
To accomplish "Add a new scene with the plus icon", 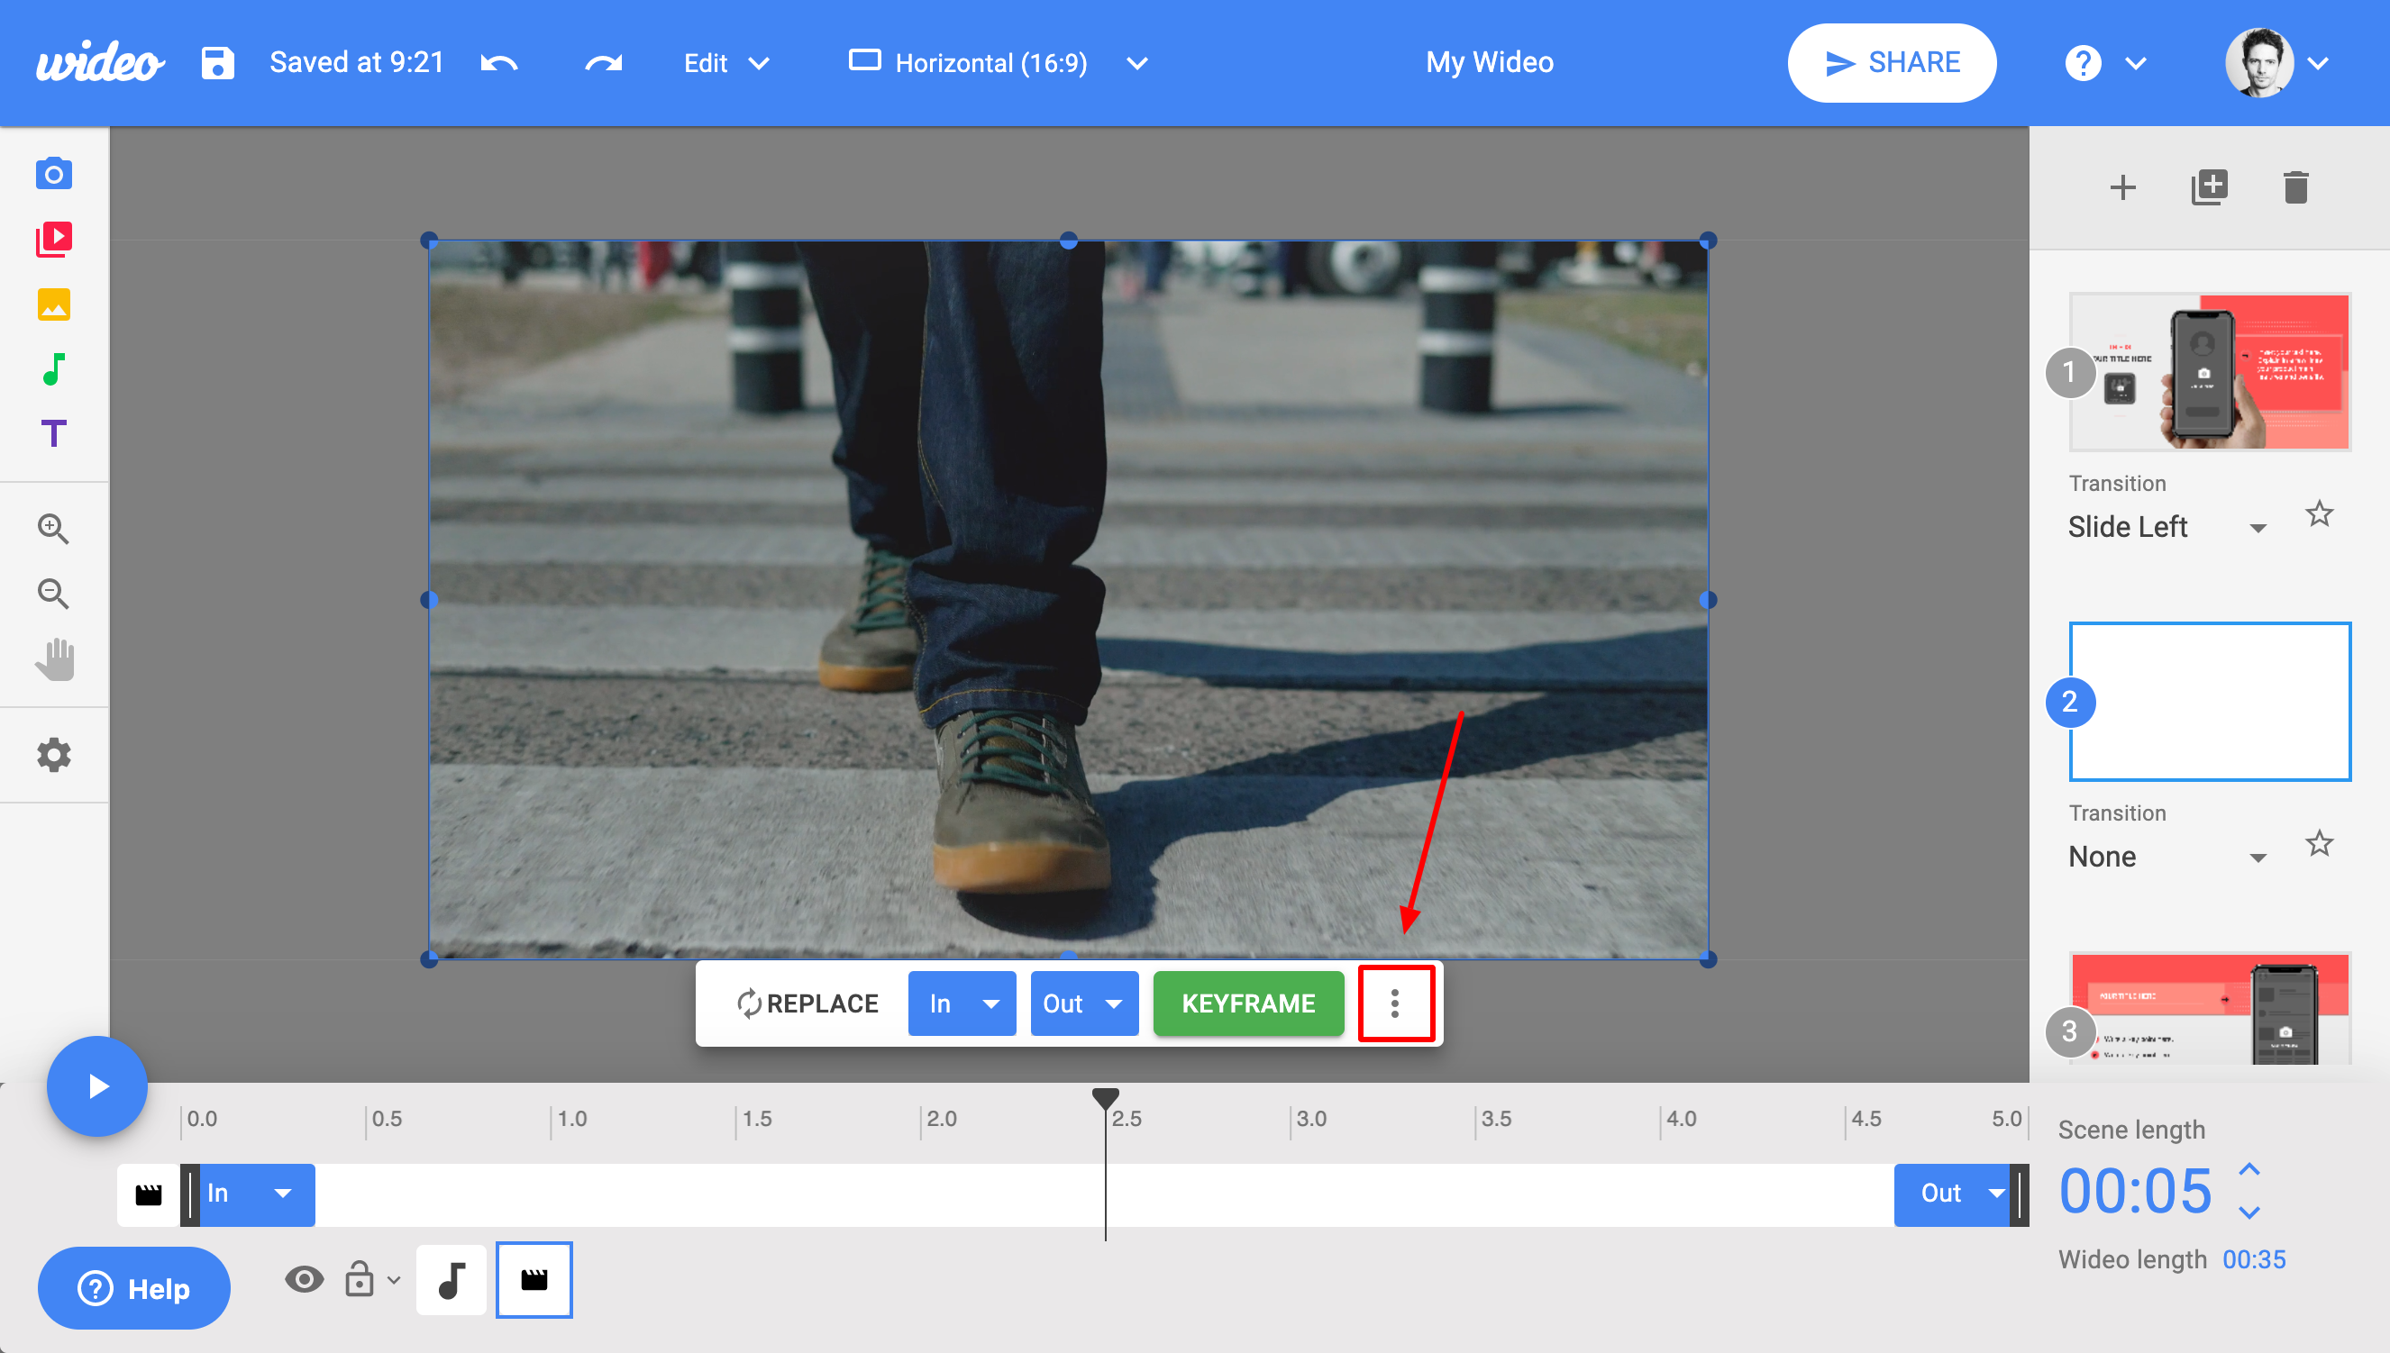I will tap(2122, 187).
